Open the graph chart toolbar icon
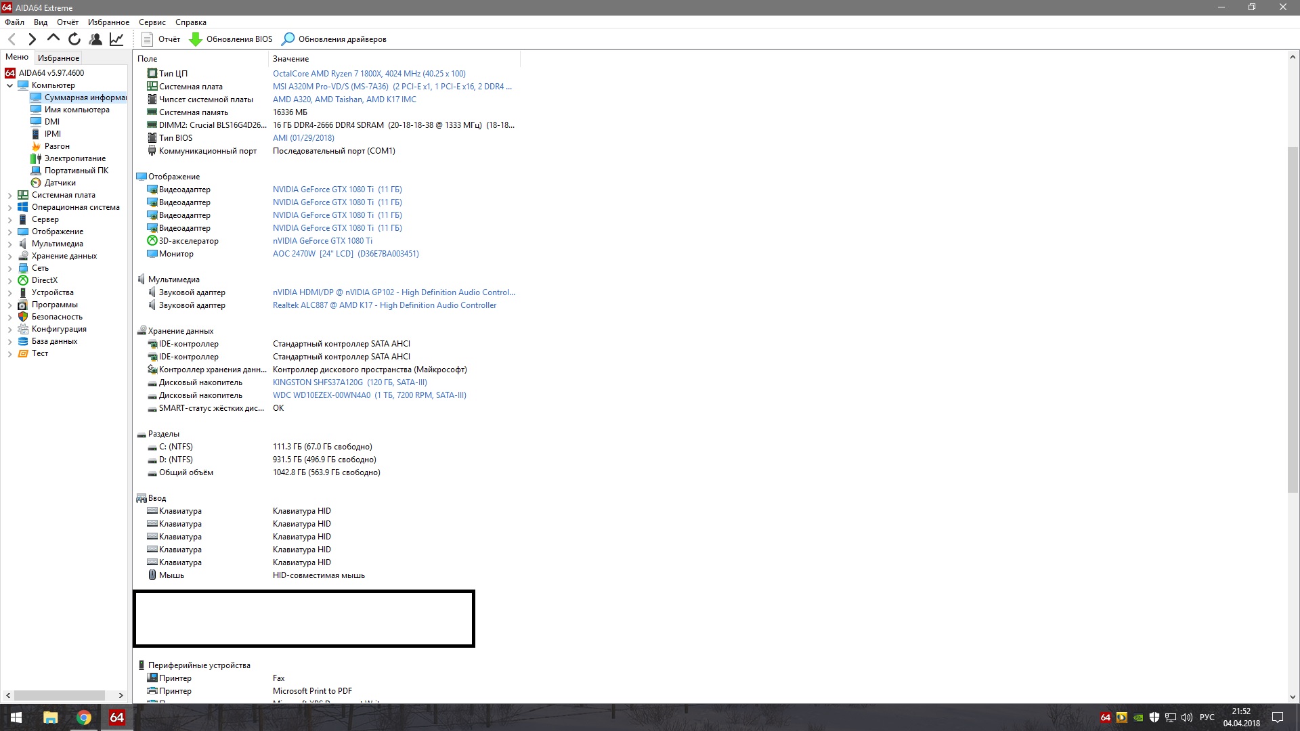The width and height of the screenshot is (1300, 731). coord(116,39)
